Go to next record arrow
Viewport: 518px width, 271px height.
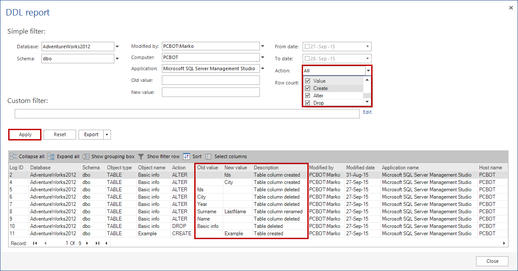click(88, 243)
